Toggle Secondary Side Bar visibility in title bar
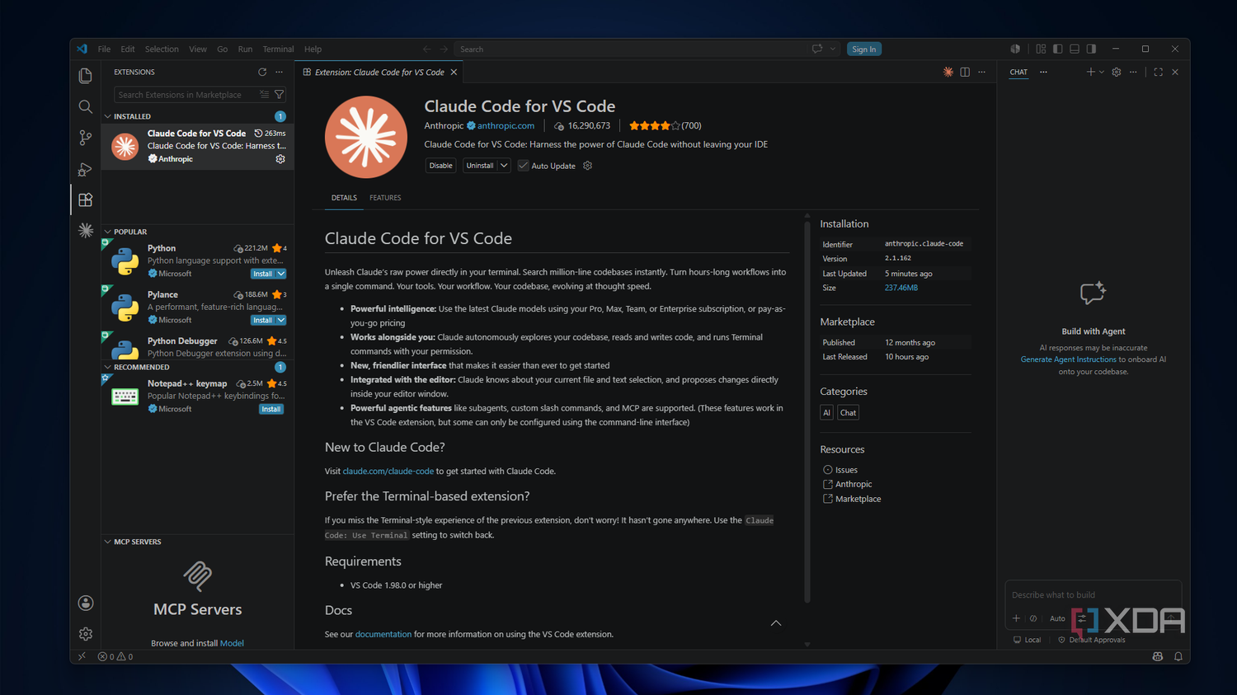The width and height of the screenshot is (1237, 695). (1091, 49)
